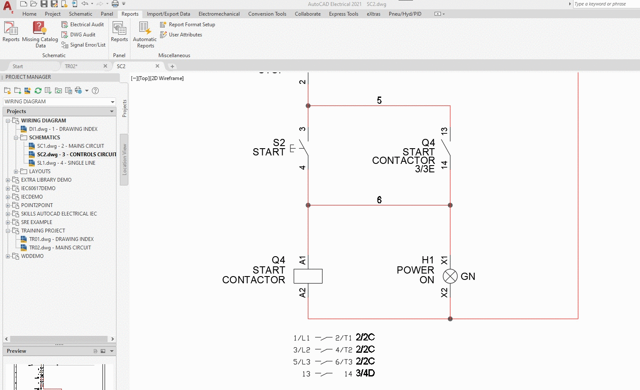
Task: Expand the LAYOUTS folder
Action: (x=16, y=171)
